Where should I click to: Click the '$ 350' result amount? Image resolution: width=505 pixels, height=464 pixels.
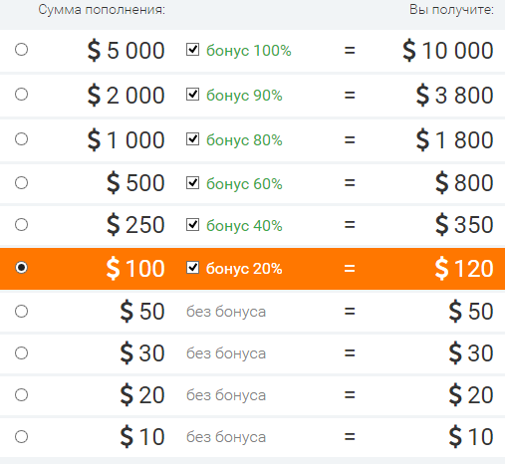tap(464, 225)
